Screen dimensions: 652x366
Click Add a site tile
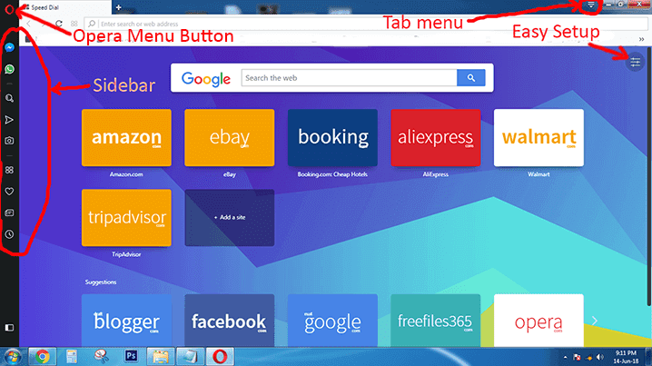point(230,218)
